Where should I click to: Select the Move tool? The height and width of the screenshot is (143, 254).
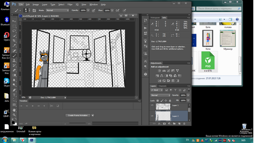click(14, 21)
